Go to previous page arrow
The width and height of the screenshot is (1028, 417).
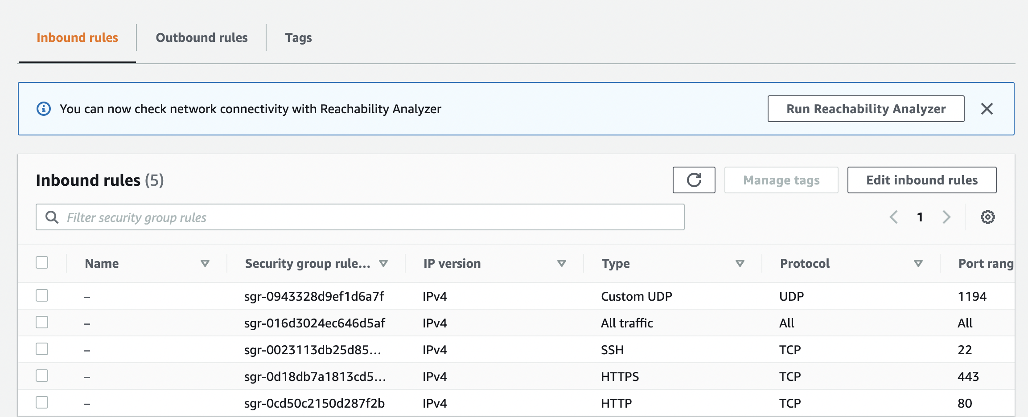pyautogui.click(x=893, y=217)
